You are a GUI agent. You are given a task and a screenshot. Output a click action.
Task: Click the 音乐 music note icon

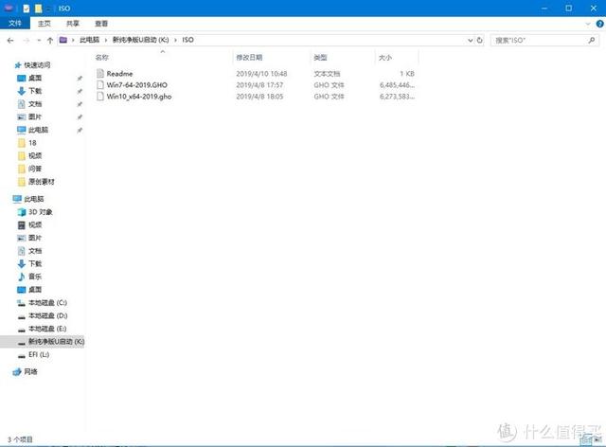(x=22, y=277)
